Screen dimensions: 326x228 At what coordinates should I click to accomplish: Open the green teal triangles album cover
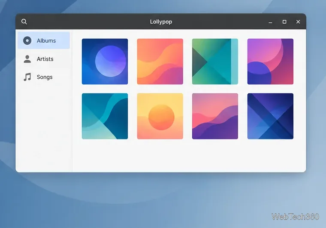pyautogui.click(x=215, y=62)
